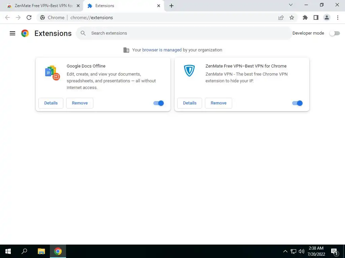Open the profile avatar menu

[327, 17]
